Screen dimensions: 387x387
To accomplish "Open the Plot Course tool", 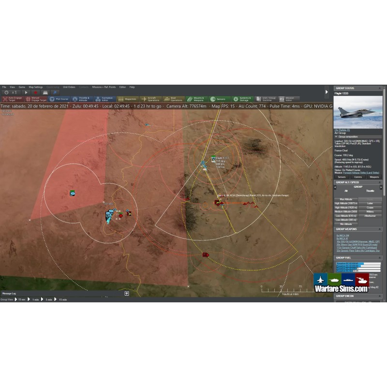I will pos(59,99).
